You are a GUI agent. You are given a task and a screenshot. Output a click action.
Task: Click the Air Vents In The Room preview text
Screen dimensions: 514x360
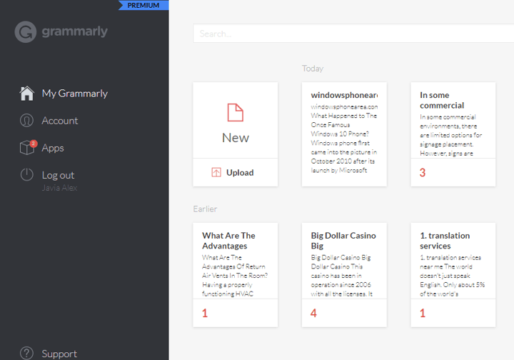(235, 276)
